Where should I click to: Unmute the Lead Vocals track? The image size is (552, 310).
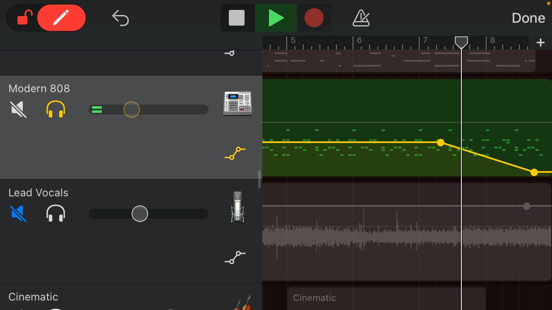(x=18, y=214)
